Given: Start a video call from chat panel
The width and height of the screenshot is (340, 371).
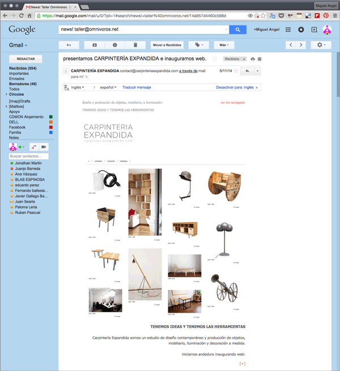Looking at the screenshot, I should [44, 147].
